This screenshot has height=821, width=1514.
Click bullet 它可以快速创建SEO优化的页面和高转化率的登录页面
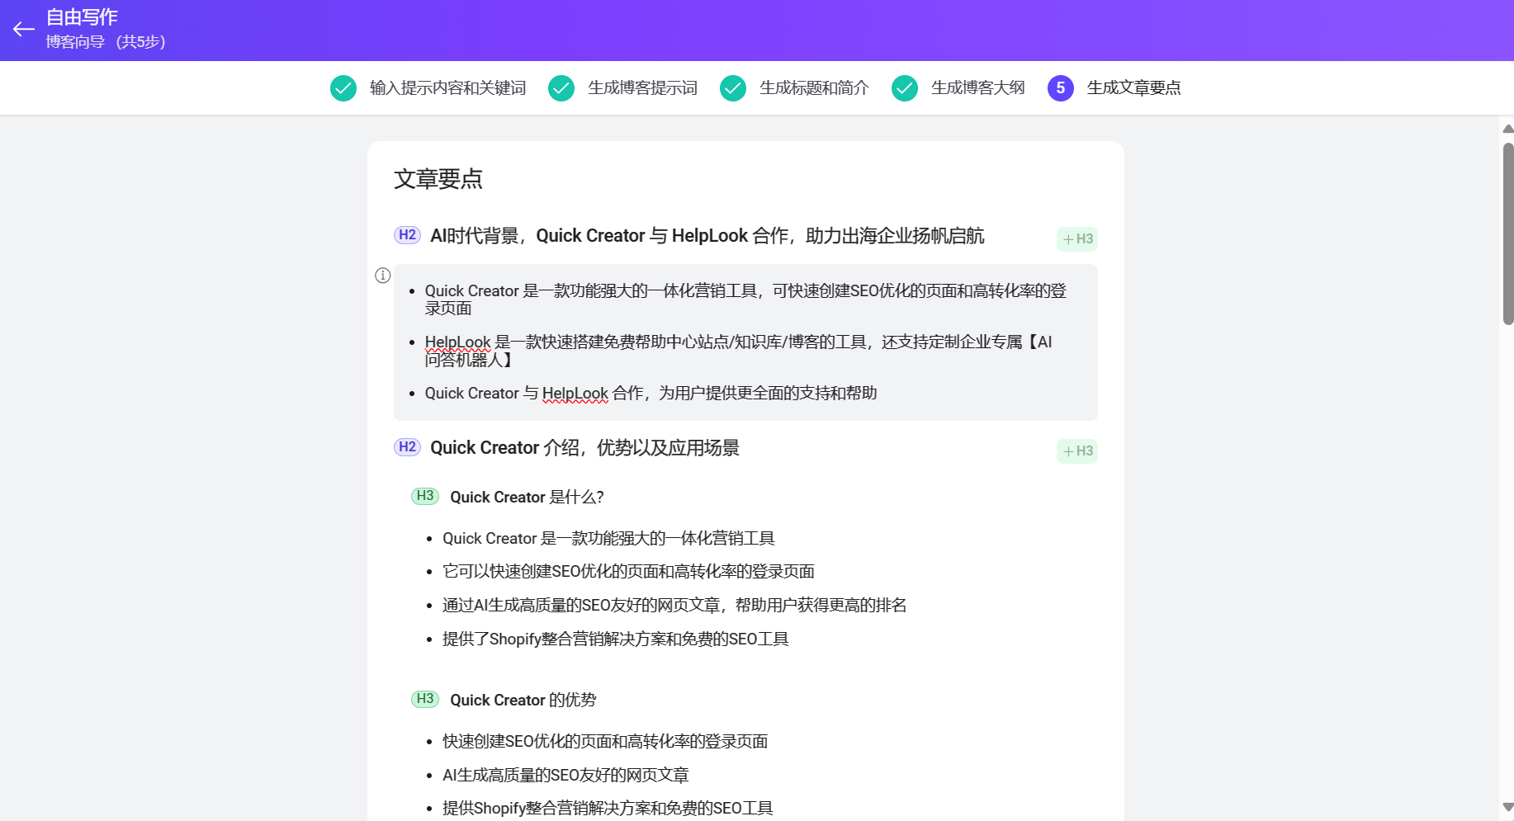click(x=628, y=572)
